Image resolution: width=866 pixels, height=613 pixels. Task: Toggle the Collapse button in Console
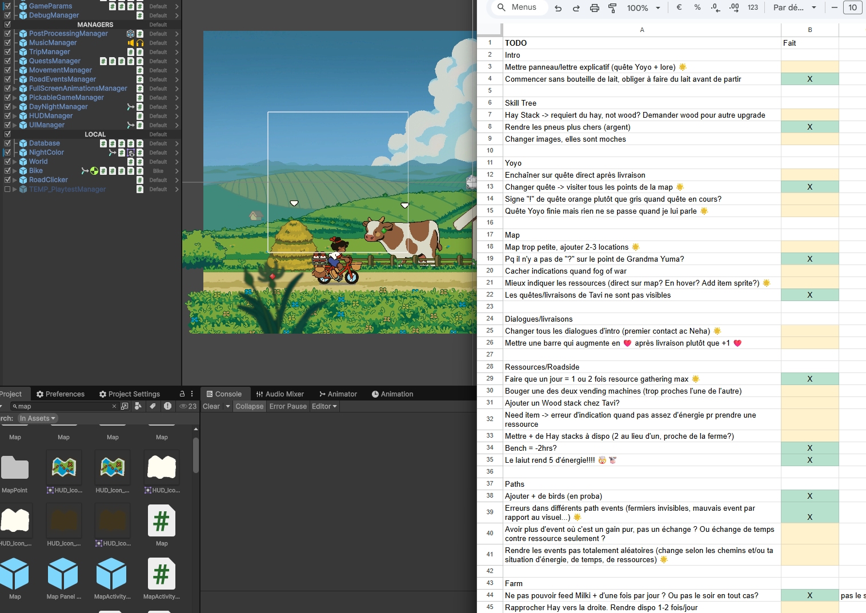250,406
